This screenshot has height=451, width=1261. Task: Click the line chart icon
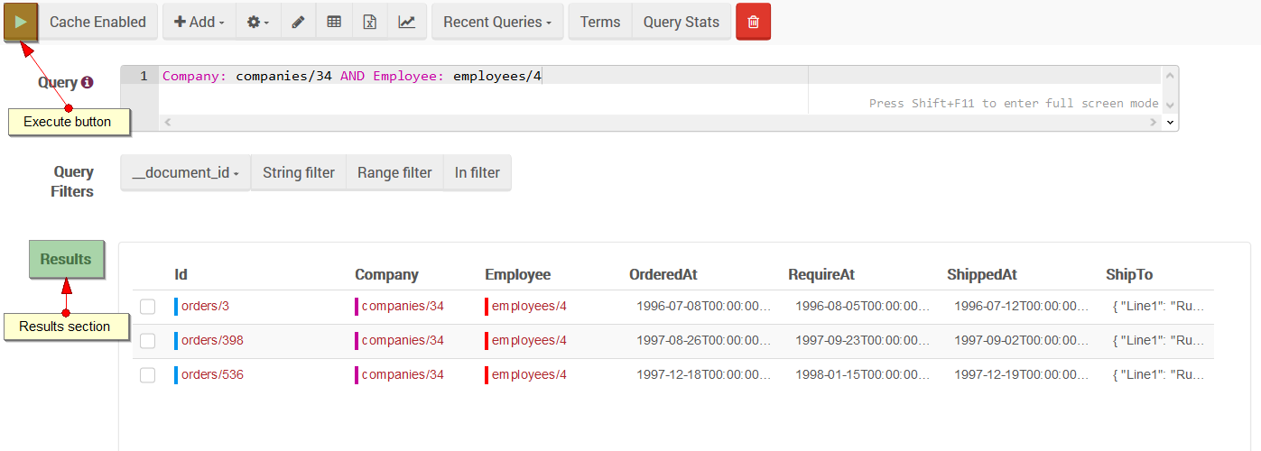(406, 22)
